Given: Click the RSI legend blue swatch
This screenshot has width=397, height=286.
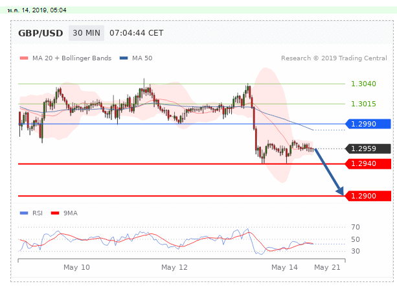Looking at the screenshot, I should click(24, 213).
